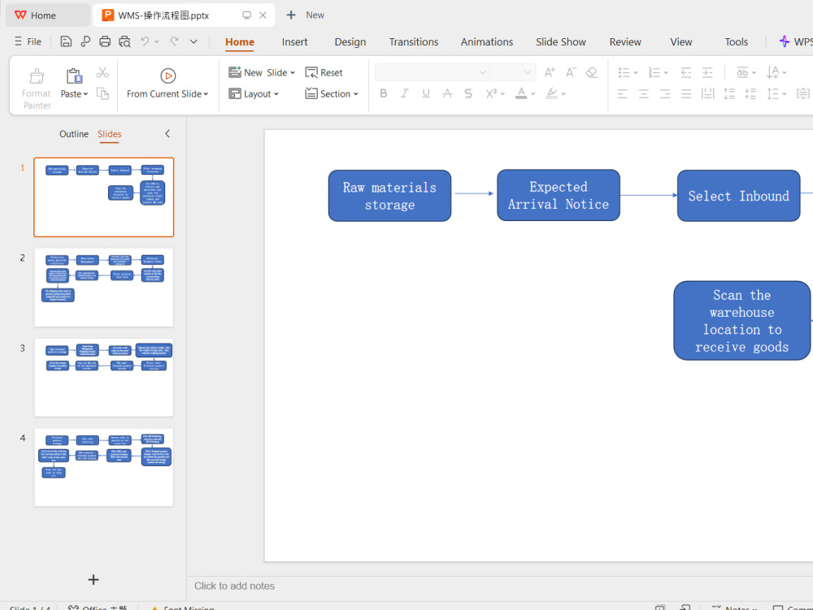Open From Current Slide dropdown arrow
This screenshot has width=813, height=610.
click(x=206, y=94)
